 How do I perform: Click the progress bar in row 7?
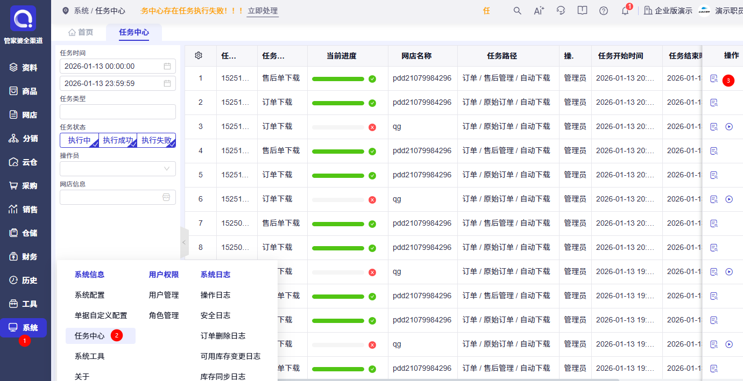338,224
